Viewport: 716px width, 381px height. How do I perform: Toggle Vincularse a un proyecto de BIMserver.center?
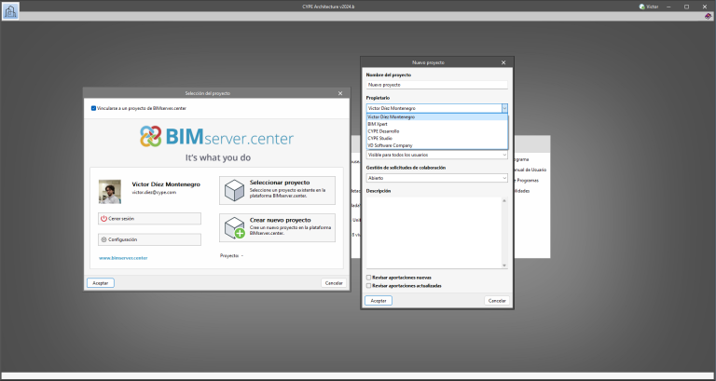93,108
